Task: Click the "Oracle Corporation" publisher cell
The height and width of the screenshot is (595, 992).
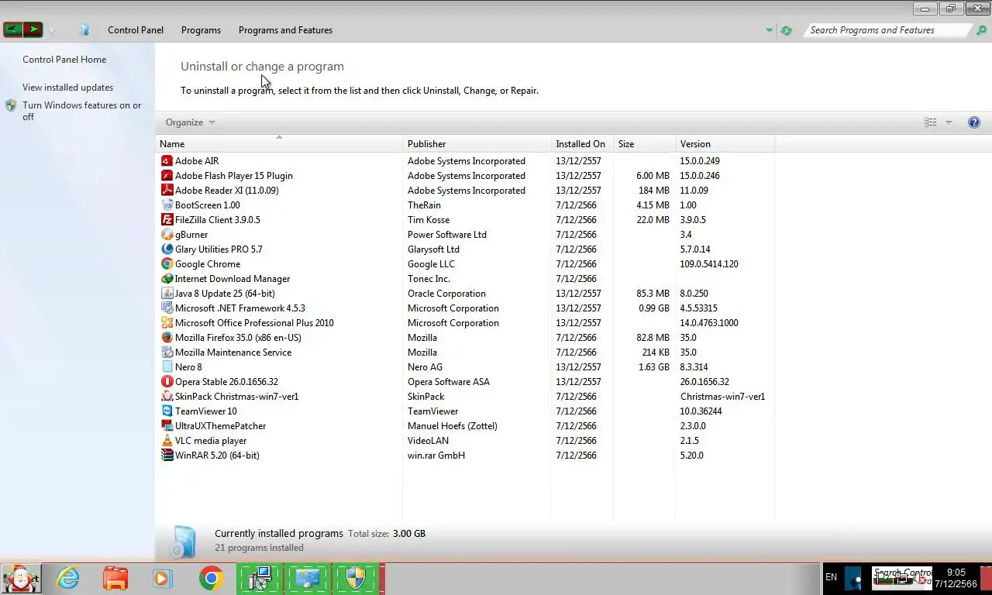Action: [x=447, y=294]
